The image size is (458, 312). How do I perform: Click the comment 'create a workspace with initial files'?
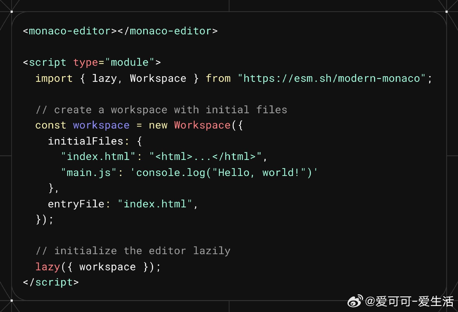[161, 110]
